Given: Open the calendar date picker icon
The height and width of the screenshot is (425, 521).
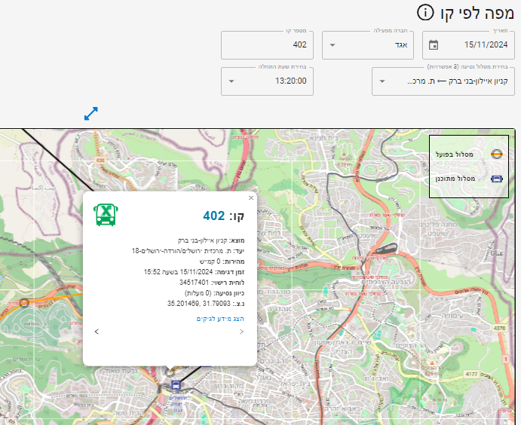Looking at the screenshot, I should click(x=434, y=44).
